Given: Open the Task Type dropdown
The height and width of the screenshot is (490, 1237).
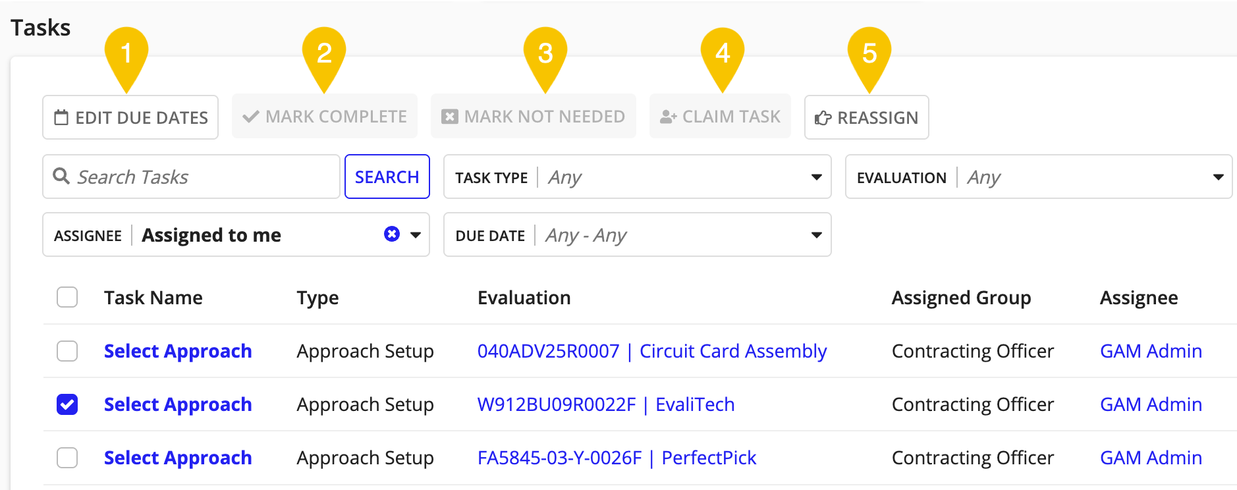Looking at the screenshot, I should tap(638, 177).
